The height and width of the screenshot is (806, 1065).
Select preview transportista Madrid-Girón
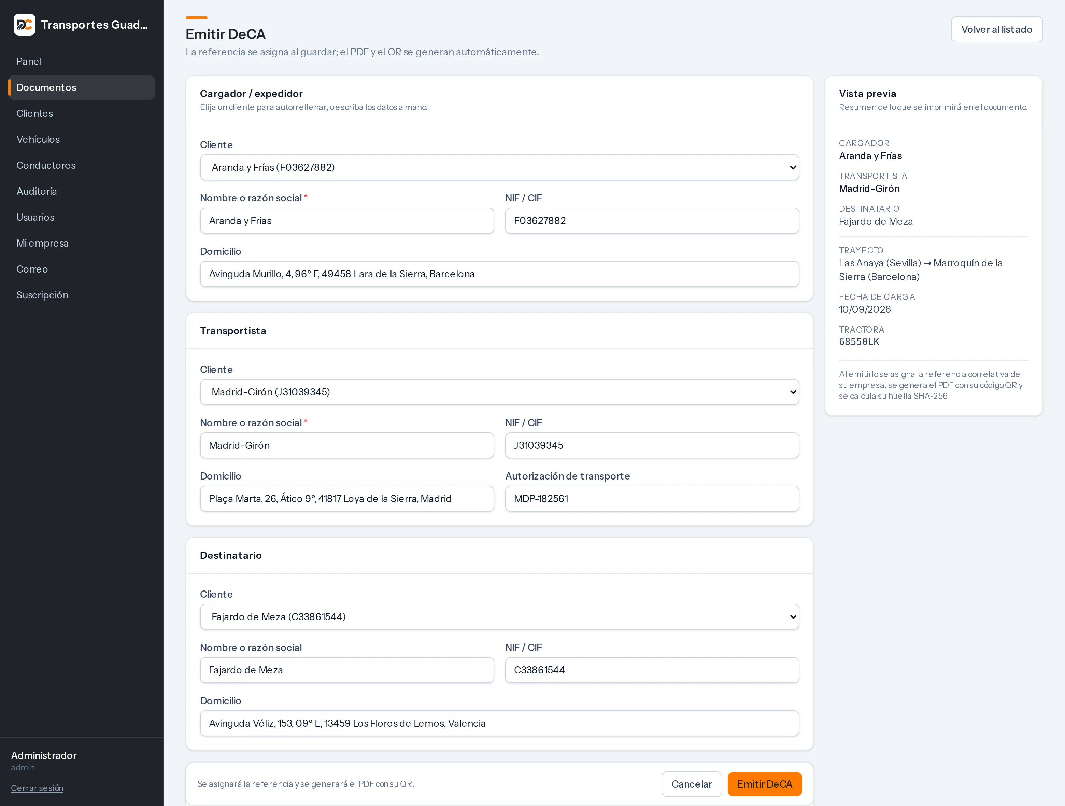[869, 189]
